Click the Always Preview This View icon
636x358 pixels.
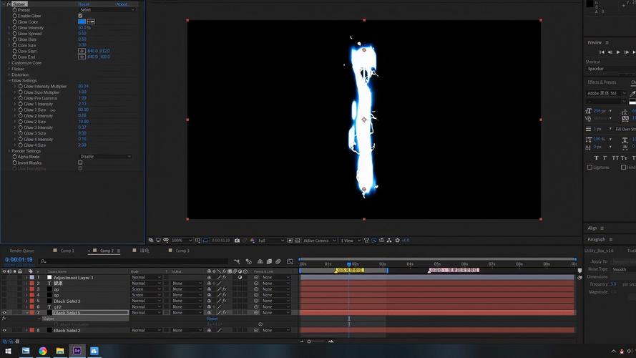click(151, 241)
